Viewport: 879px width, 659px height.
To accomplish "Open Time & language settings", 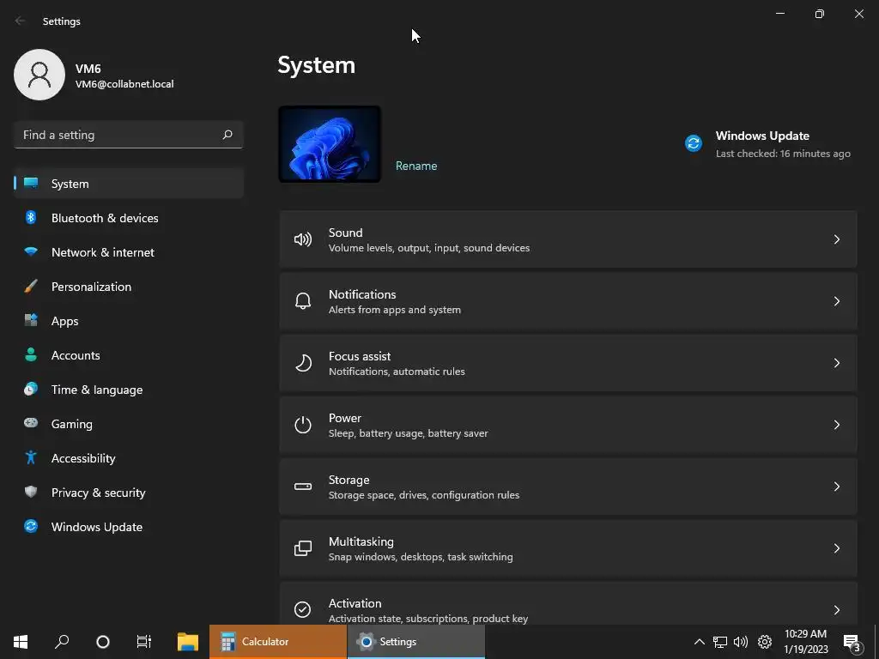I will point(129,390).
